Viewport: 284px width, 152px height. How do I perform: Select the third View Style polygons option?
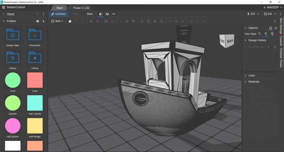tap(272, 34)
